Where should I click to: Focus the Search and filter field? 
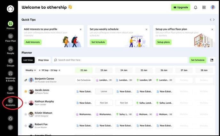coord(120,60)
